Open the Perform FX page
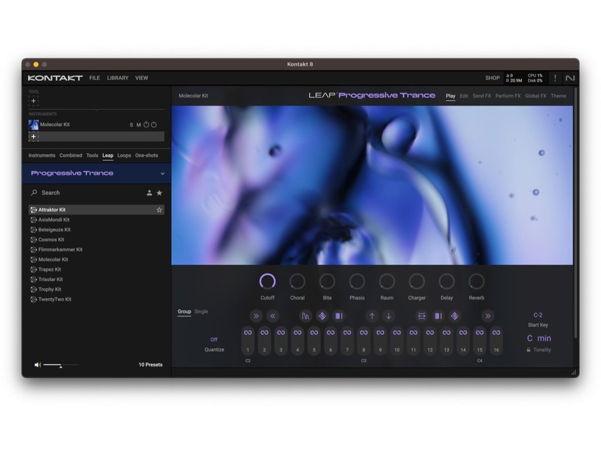This screenshot has width=601, height=451. click(508, 96)
